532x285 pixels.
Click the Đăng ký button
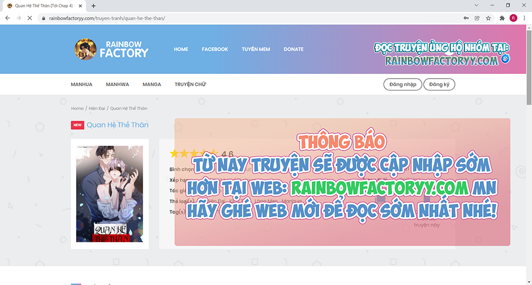pos(439,85)
